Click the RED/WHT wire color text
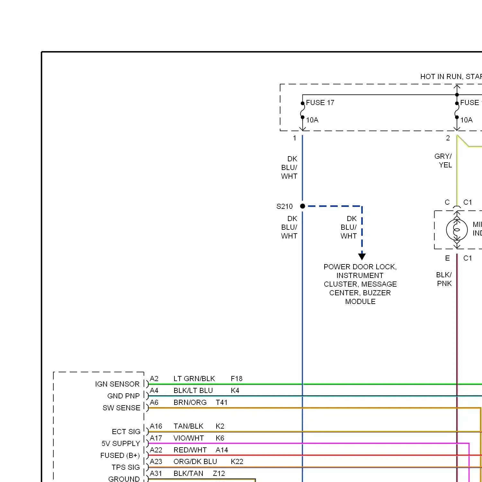 click(x=190, y=450)
